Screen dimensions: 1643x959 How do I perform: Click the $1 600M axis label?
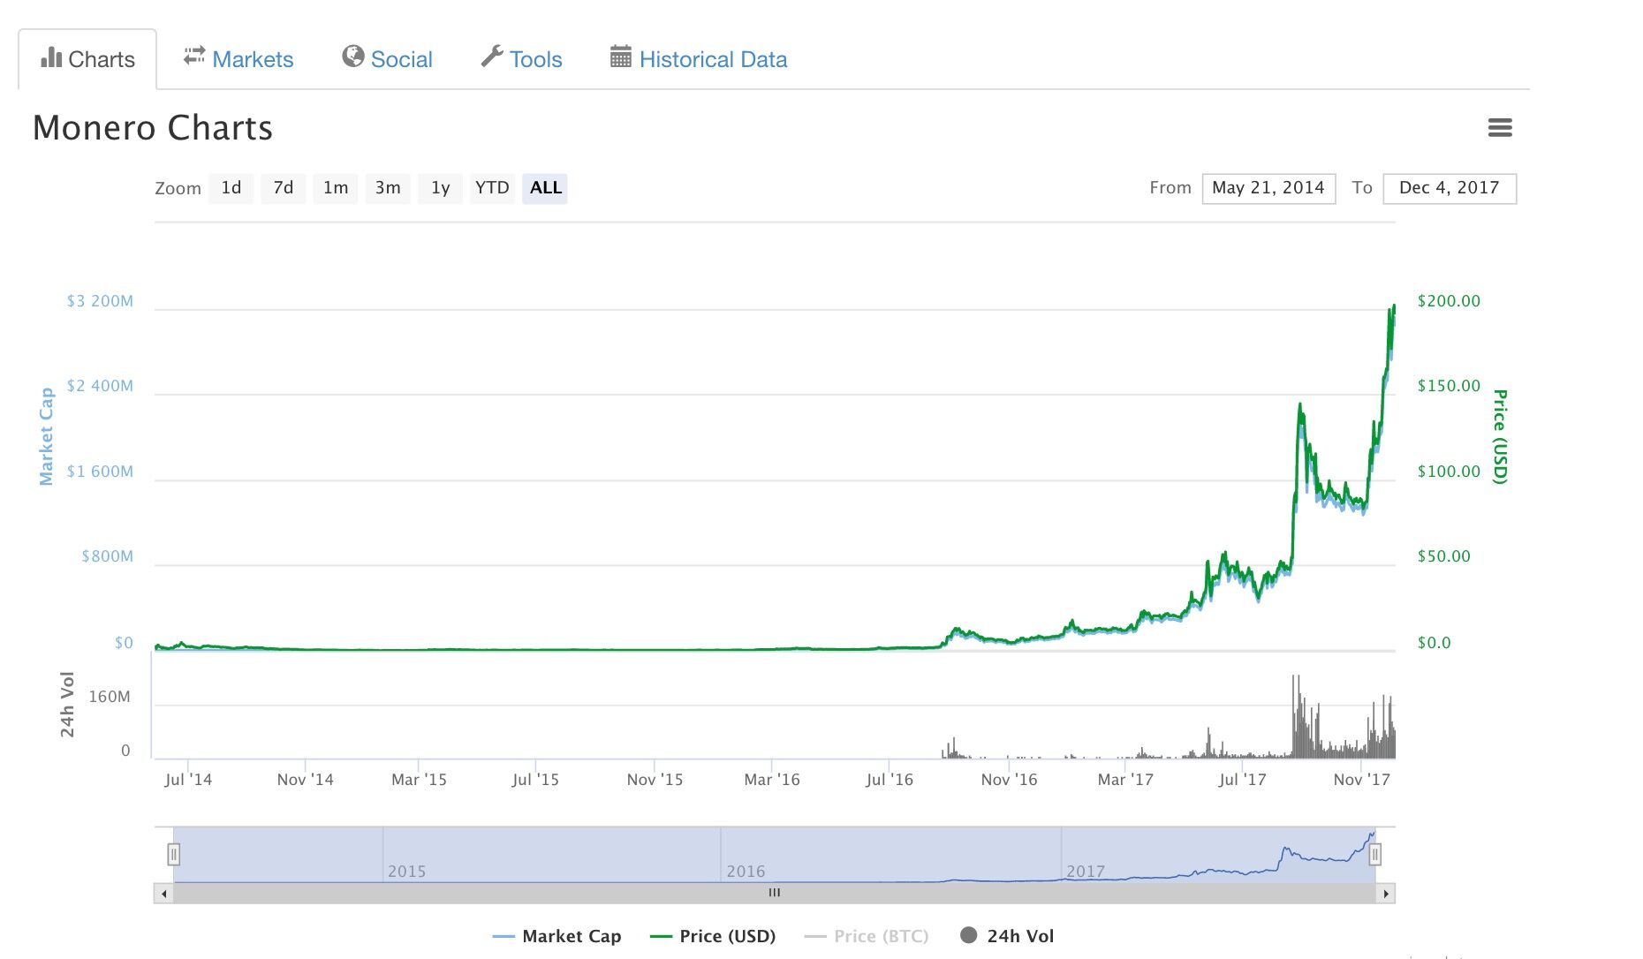(x=100, y=472)
